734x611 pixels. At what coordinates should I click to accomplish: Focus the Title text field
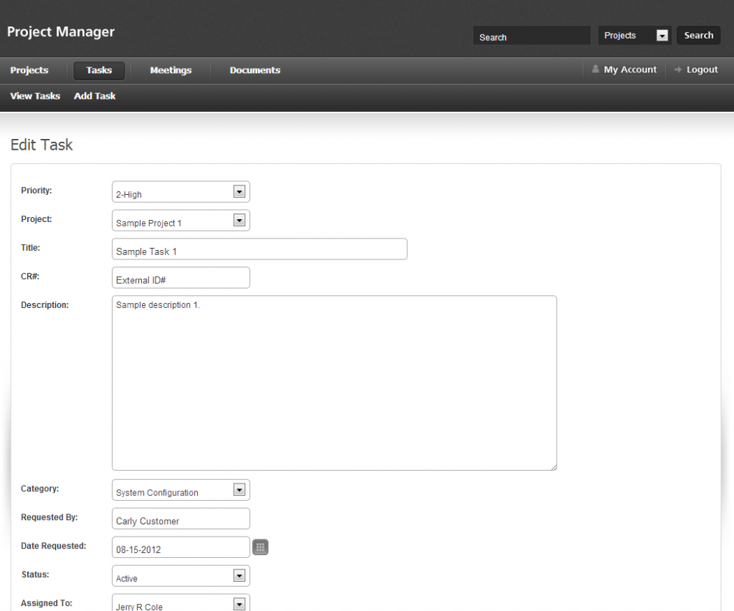[259, 249]
